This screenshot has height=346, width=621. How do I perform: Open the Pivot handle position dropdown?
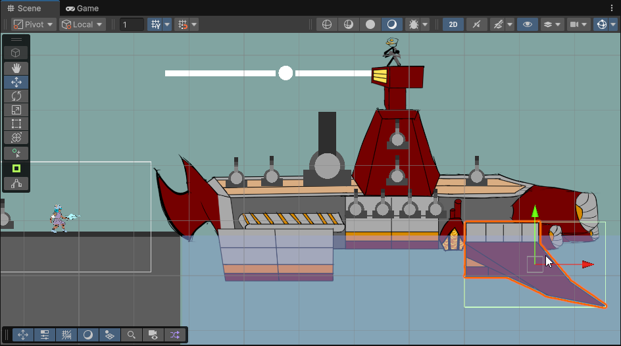coord(34,24)
